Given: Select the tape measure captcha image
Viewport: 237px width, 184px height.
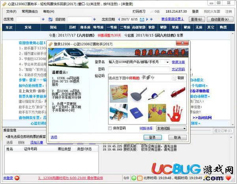Looking at the screenshot, I should [x=156, y=95].
